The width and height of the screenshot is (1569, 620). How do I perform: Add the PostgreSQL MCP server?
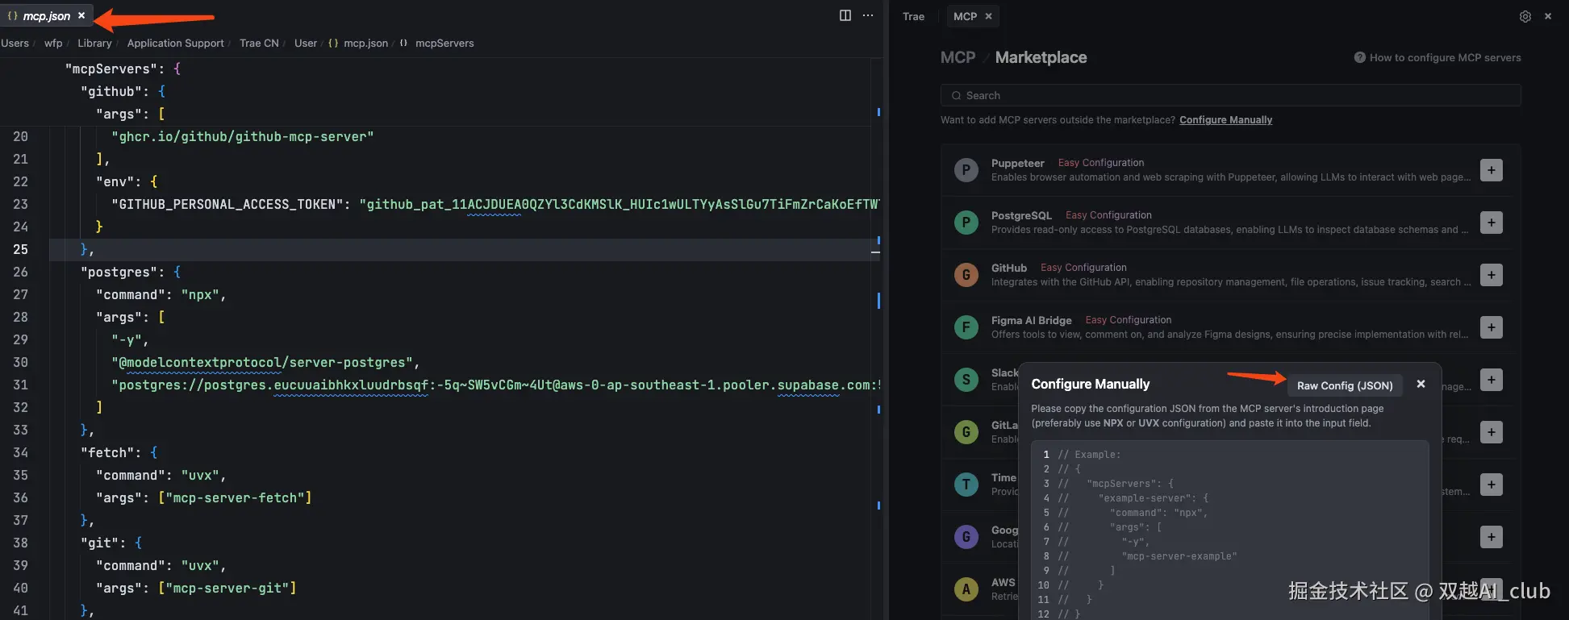click(1492, 223)
